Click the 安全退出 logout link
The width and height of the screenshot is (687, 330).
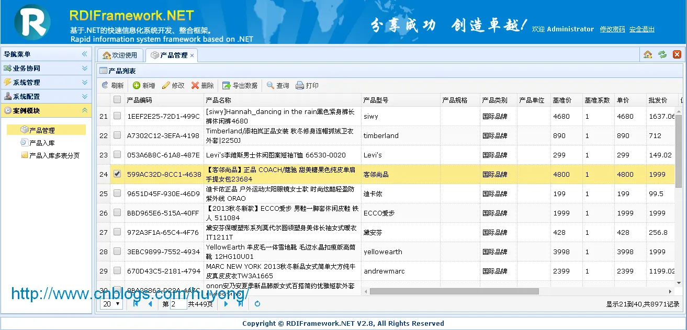tap(642, 29)
